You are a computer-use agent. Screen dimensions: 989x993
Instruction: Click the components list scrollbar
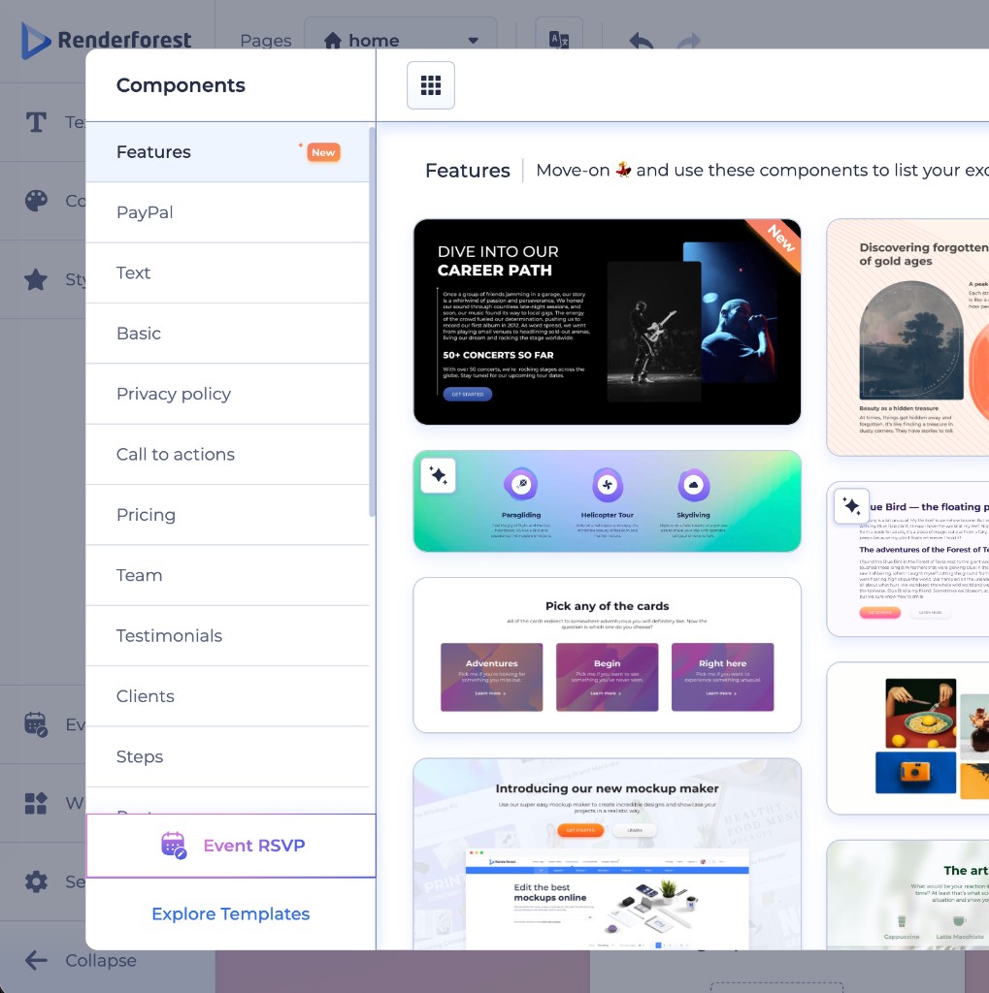coord(372,320)
